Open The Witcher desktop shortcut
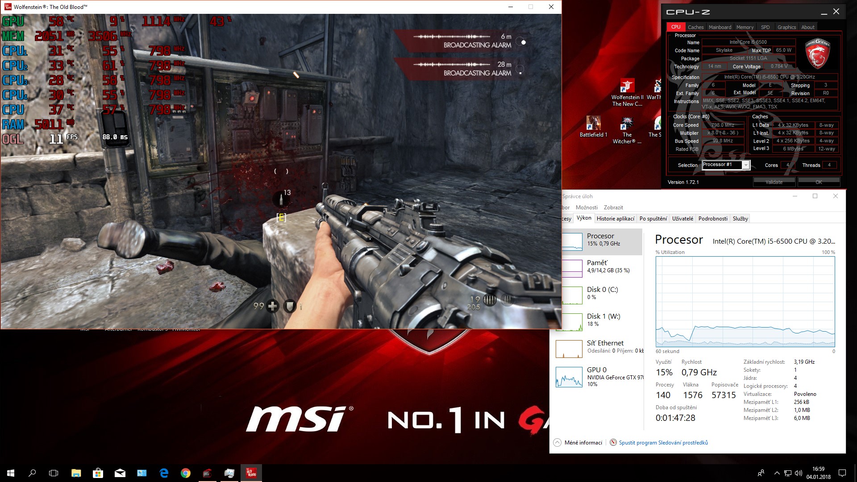Image resolution: width=857 pixels, height=482 pixels. 627,124
